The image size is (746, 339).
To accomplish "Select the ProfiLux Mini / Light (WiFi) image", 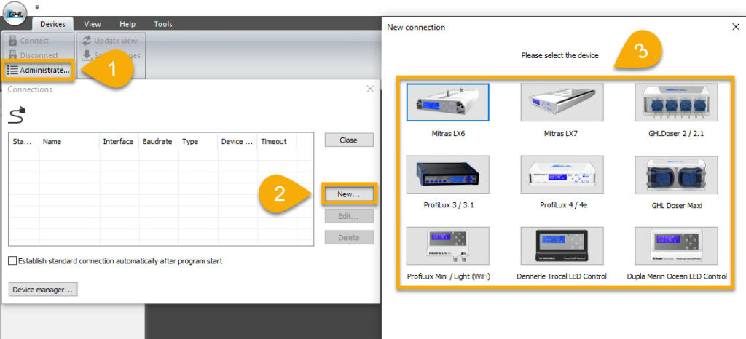I will pos(448,245).
